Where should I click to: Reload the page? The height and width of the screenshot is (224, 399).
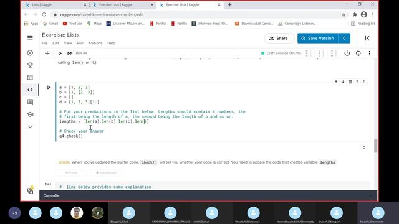point(44,15)
